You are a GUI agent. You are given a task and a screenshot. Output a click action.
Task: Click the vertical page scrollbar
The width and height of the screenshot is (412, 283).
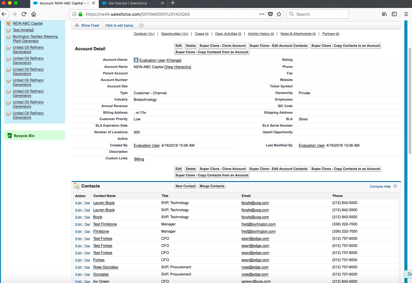410,101
